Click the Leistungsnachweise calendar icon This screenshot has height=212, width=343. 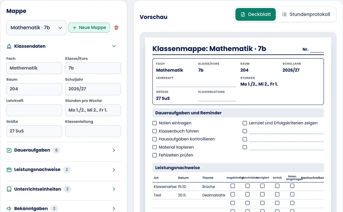(9, 170)
